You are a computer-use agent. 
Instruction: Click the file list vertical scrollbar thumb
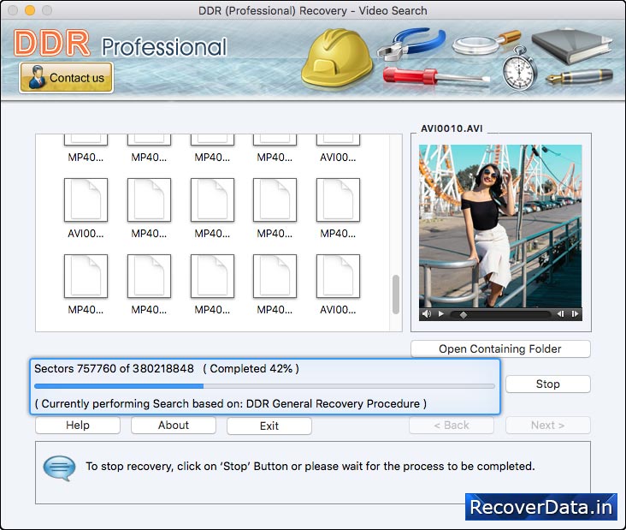[x=396, y=295]
